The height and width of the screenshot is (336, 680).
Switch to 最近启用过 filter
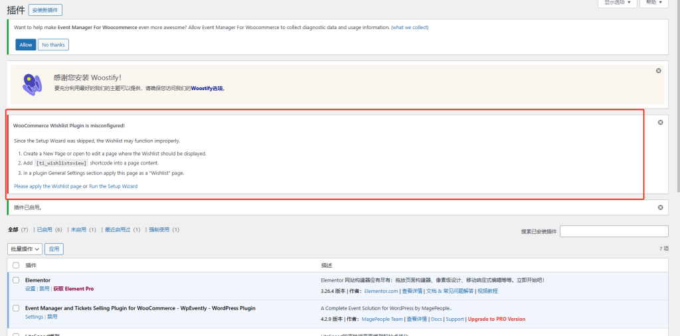click(122, 229)
